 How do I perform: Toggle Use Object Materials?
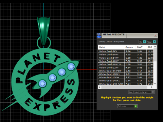[x=141, y=92]
